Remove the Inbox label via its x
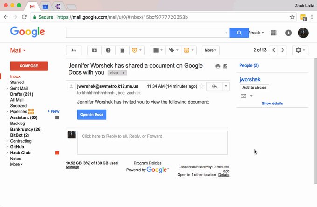 124,73
